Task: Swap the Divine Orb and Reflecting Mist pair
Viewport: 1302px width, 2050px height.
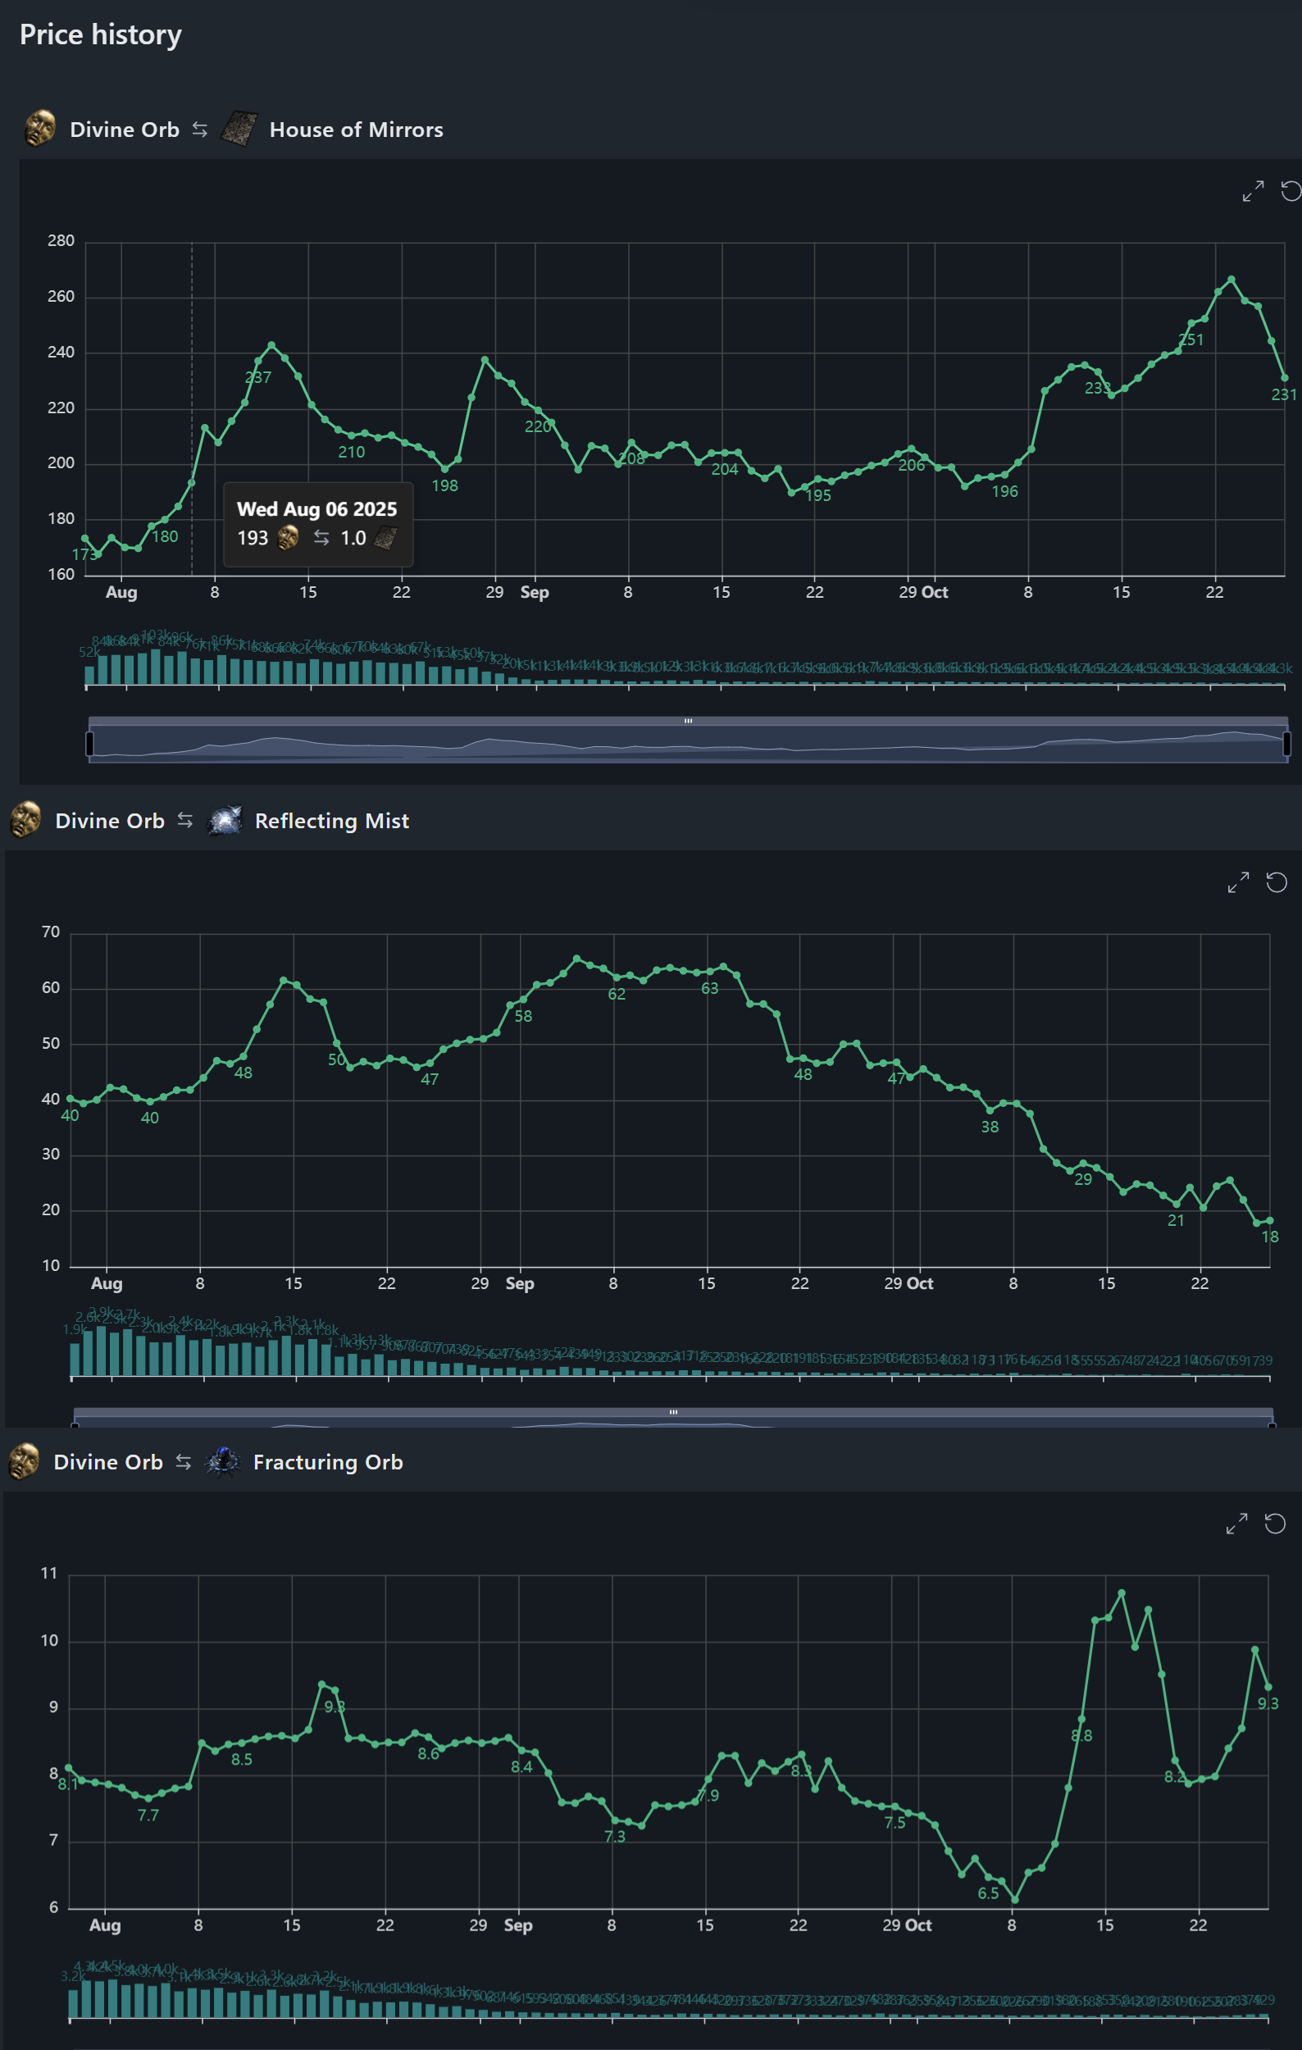Action: coord(184,821)
